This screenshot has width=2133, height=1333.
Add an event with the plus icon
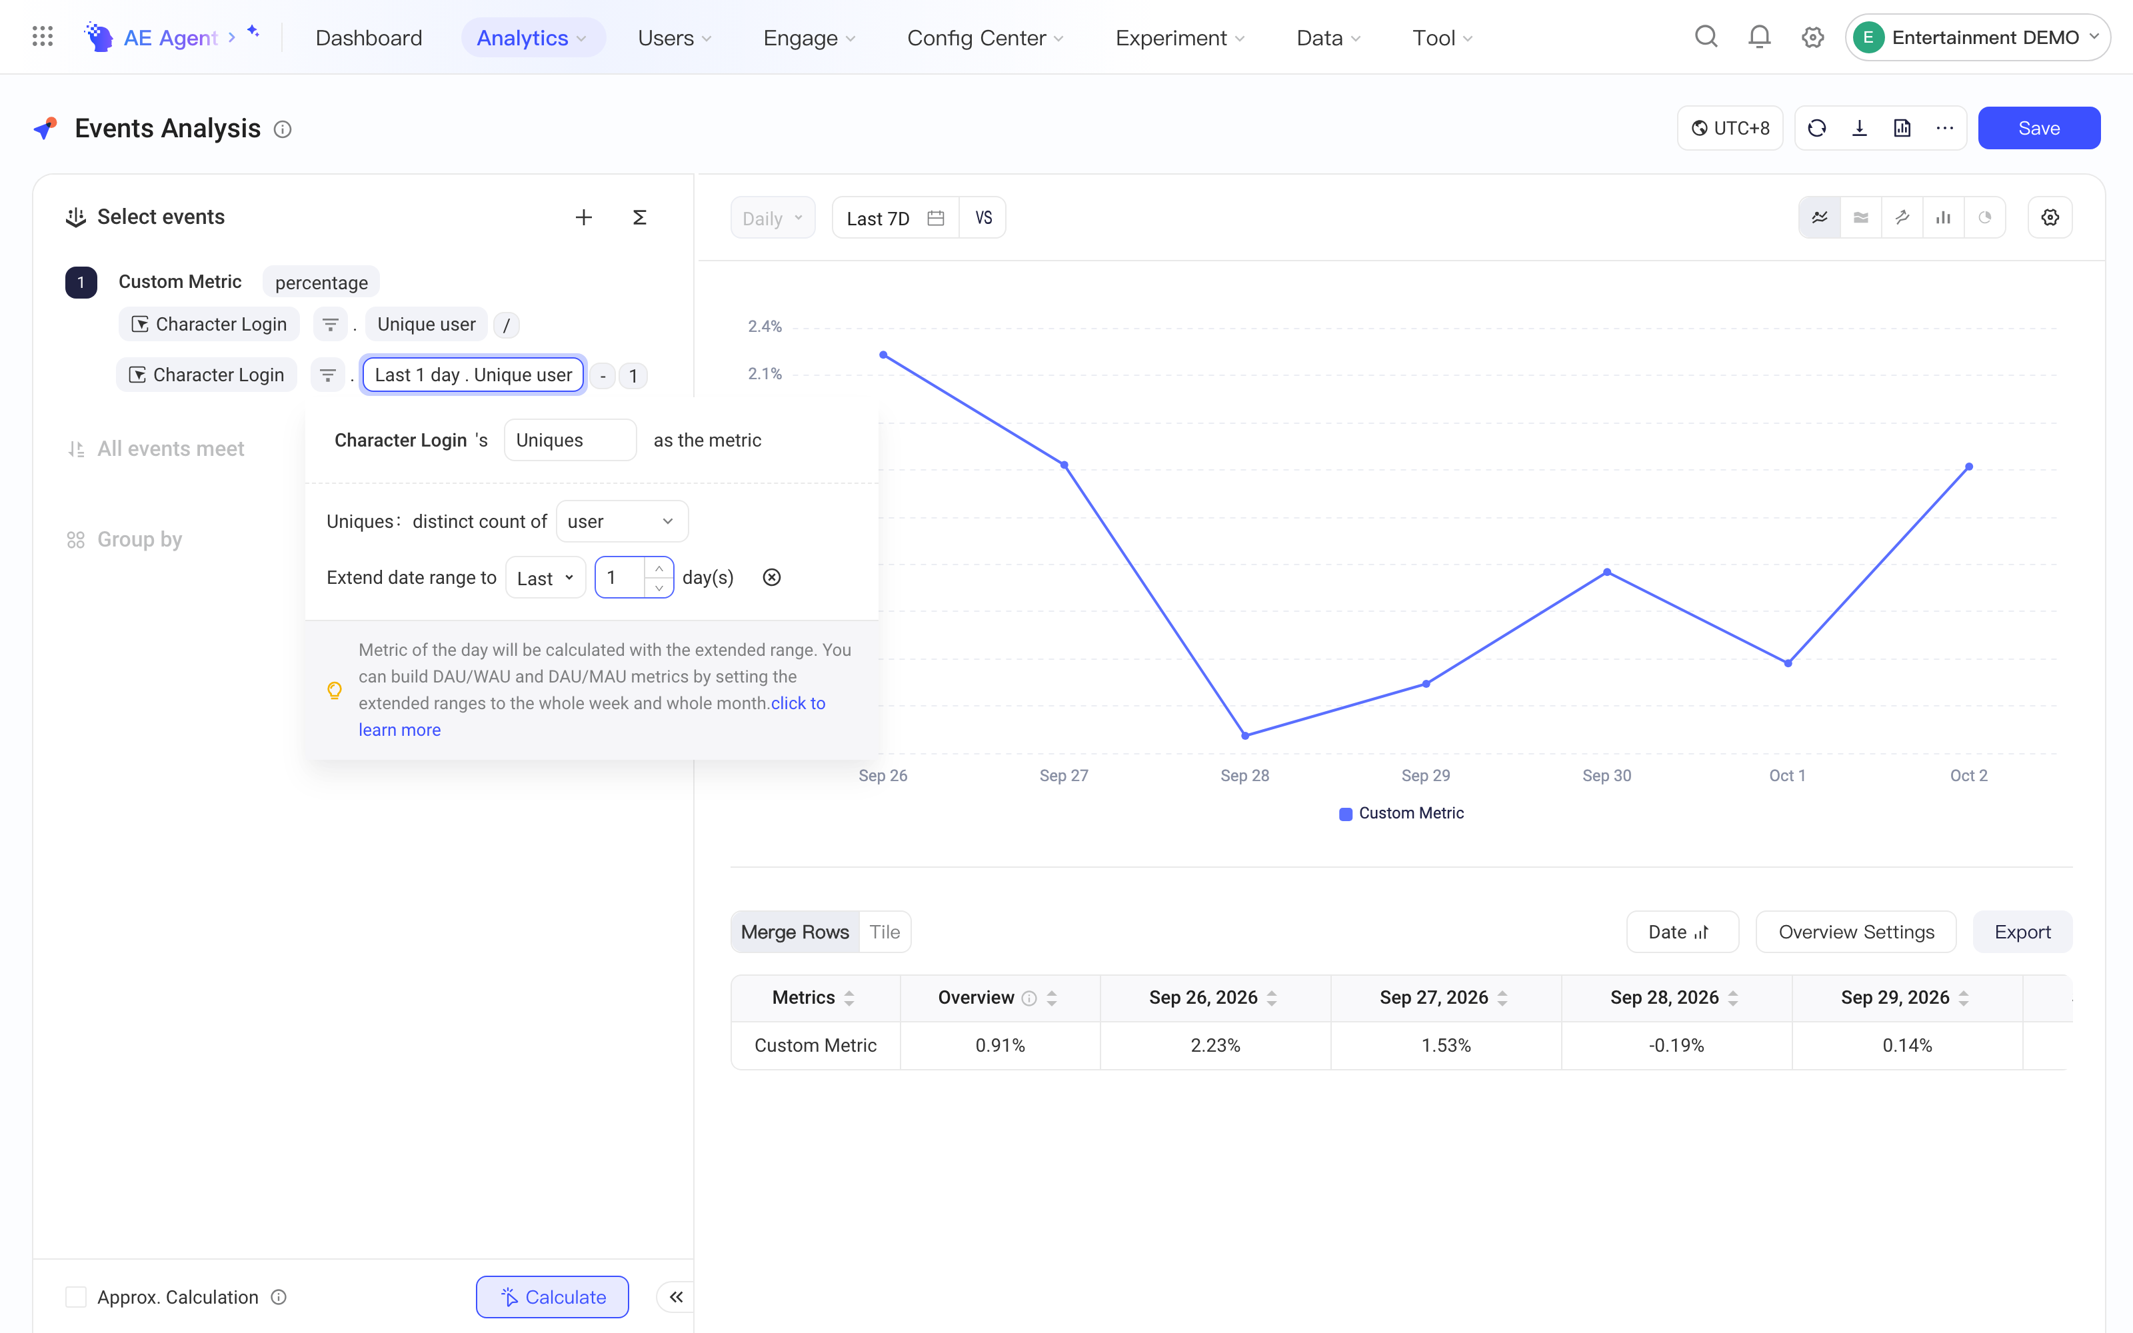click(x=583, y=217)
